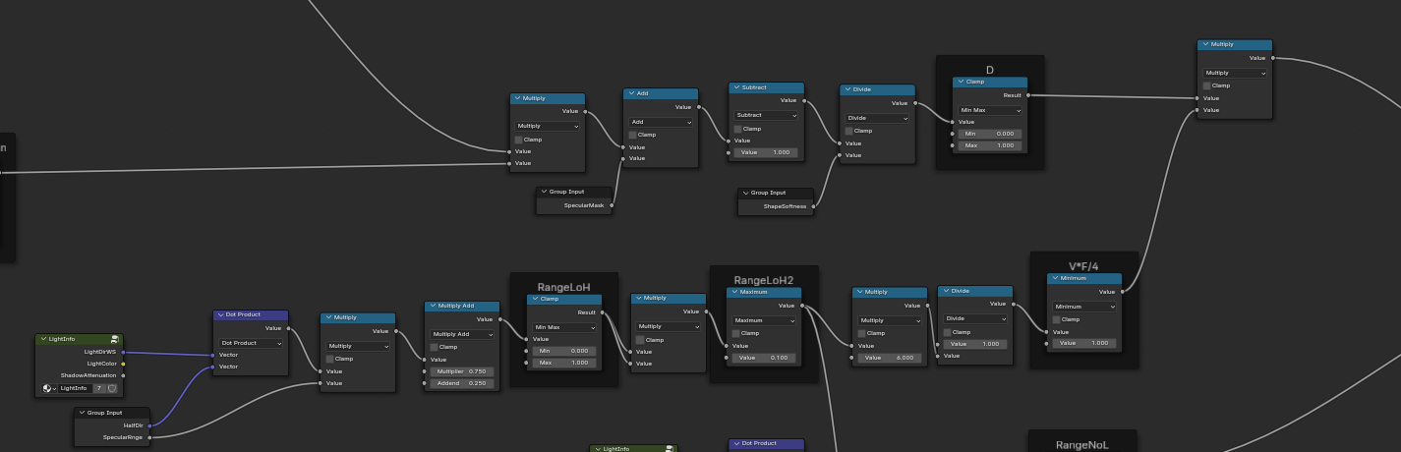Click the ShapeSoftness output socket
The image size is (1401, 452).
(813, 206)
